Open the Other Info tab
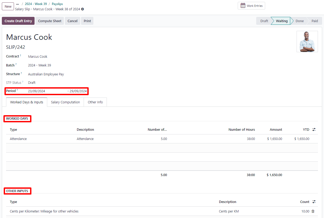The image size is (324, 218). pos(95,102)
